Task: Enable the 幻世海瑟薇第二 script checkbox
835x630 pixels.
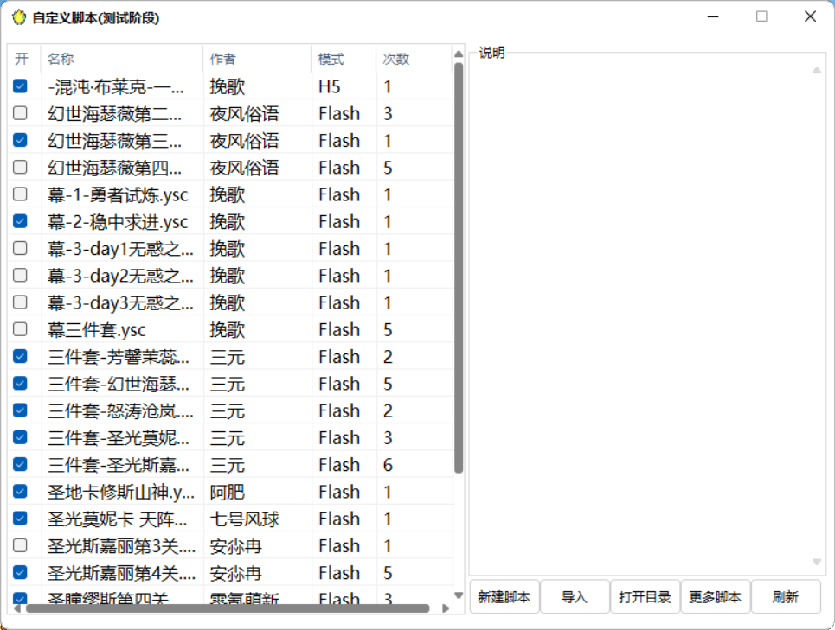Action: [x=20, y=113]
